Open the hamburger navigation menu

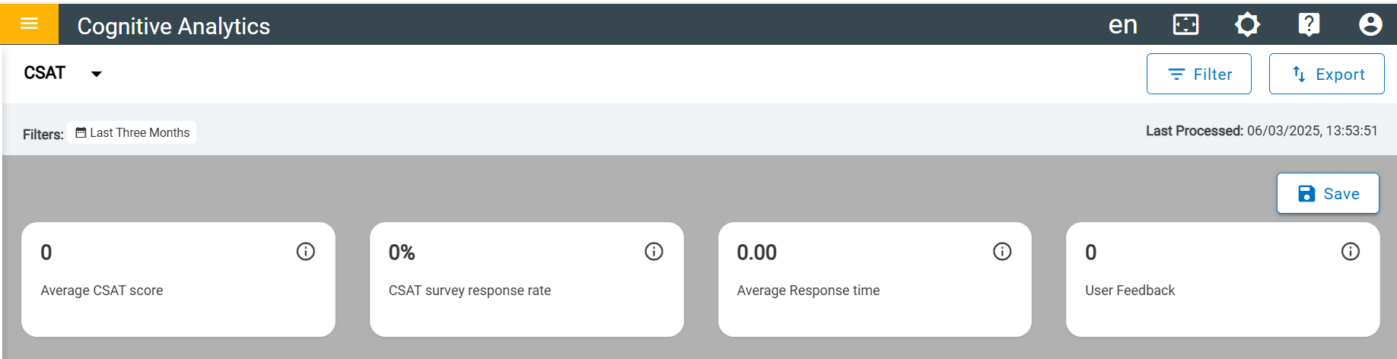(x=29, y=24)
